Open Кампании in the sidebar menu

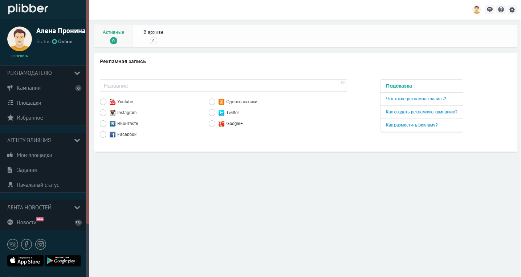(x=29, y=88)
